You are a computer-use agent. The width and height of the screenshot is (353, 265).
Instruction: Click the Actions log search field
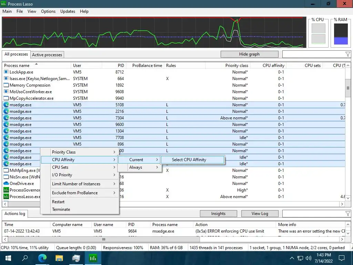(313, 214)
